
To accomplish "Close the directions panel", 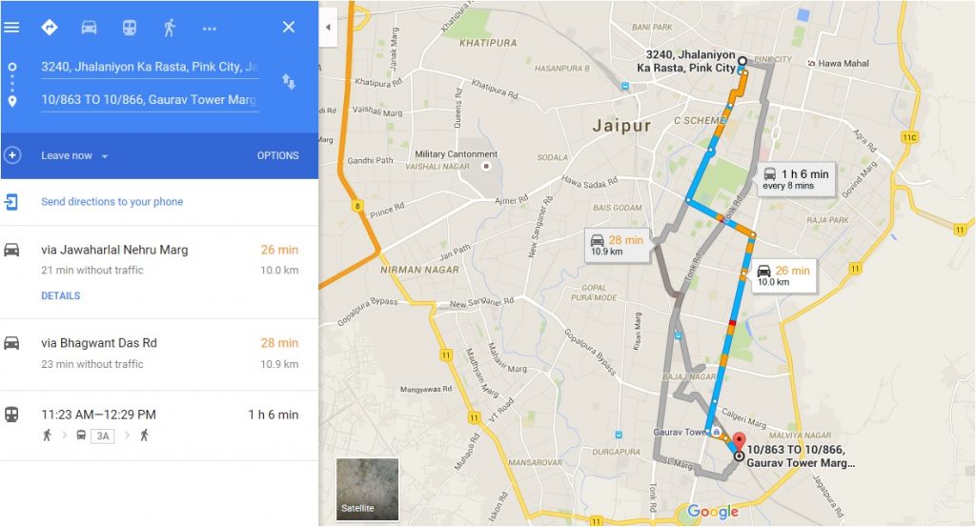I will [289, 27].
